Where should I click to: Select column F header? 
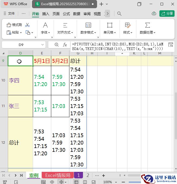[x=60, y=53]
